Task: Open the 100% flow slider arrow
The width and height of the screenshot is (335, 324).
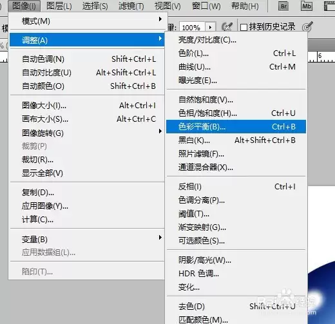Action: 210,27
